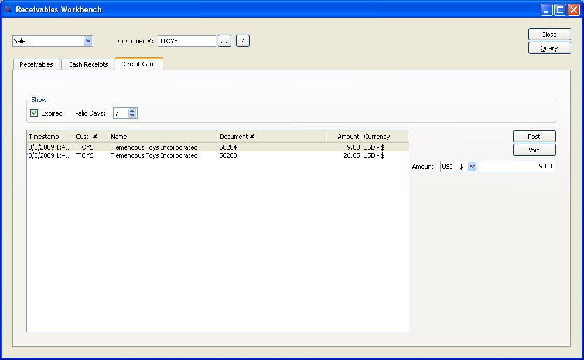The height and width of the screenshot is (360, 584).
Task: Sort by the Currency column header
Action: pos(385,137)
